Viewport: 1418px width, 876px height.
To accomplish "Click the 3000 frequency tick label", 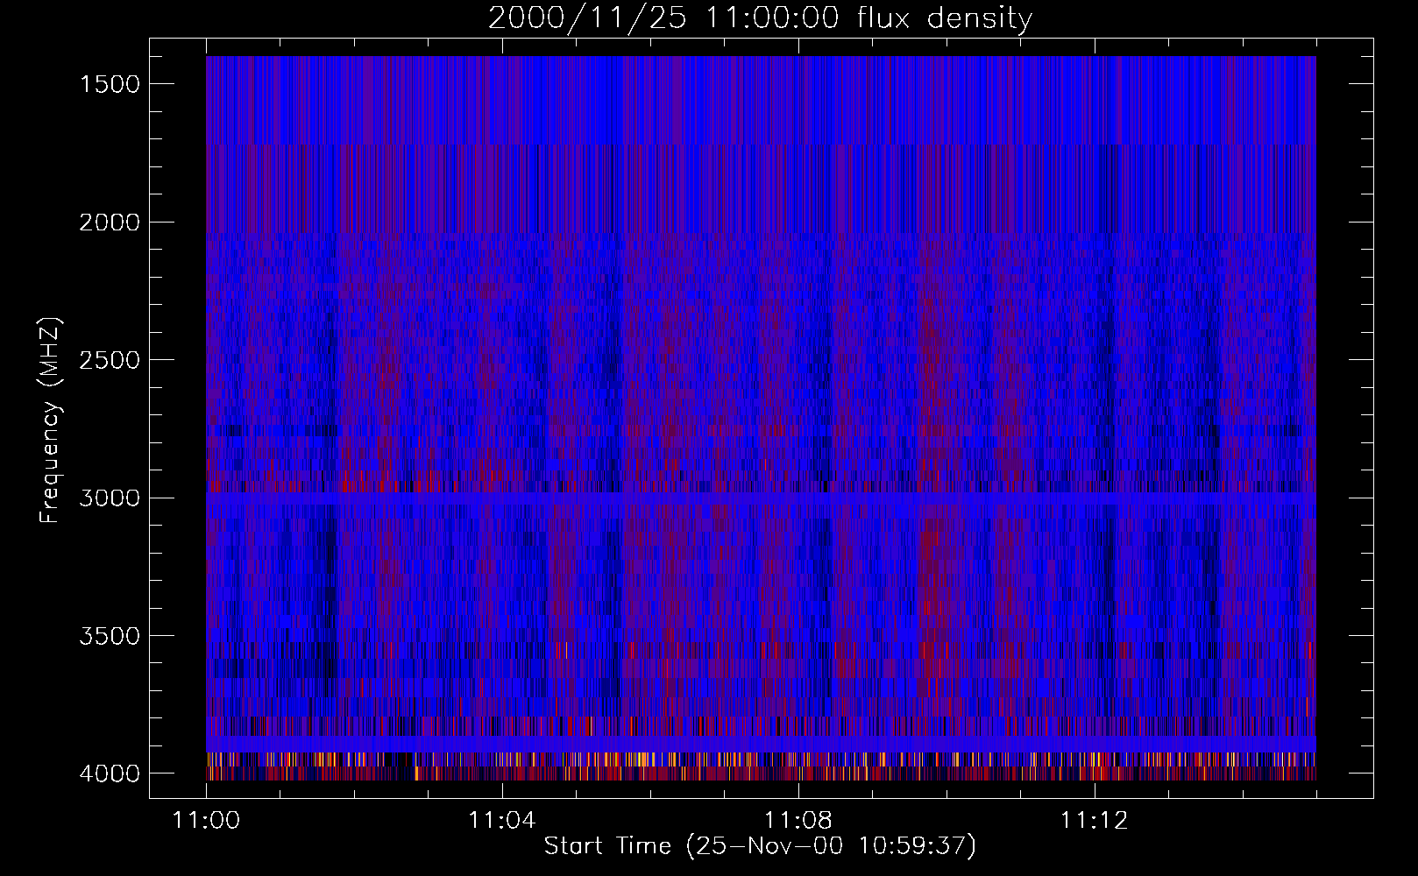I will click(x=110, y=498).
